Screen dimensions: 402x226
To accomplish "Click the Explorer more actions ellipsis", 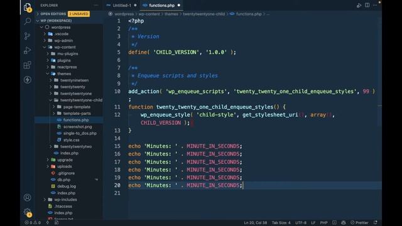I will click(x=96, y=5).
